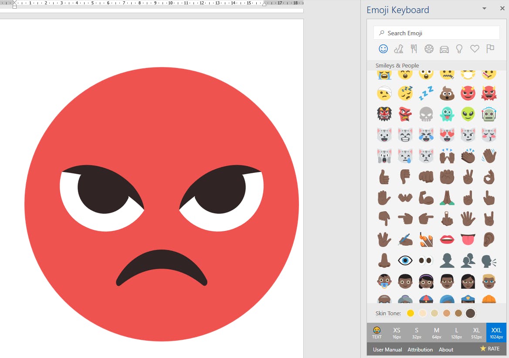
Task: Insert the thumbs down emoji
Action: (405, 177)
